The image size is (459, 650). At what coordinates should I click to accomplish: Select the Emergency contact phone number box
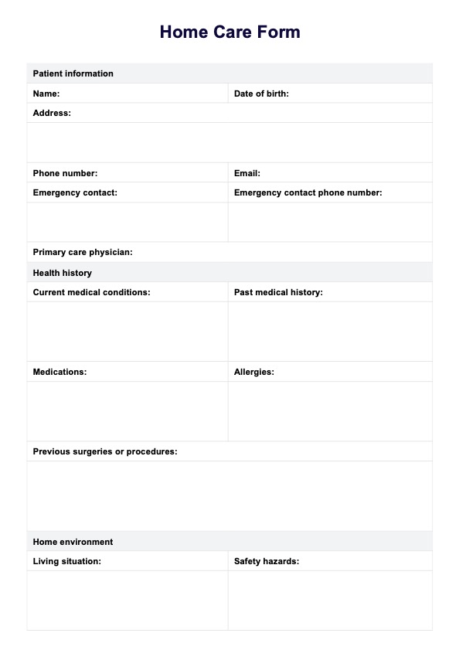point(330,222)
